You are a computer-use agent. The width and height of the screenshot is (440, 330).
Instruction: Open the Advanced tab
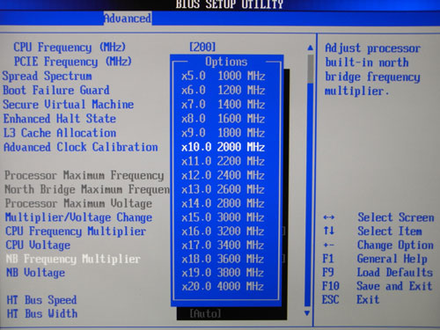pyautogui.click(x=128, y=18)
